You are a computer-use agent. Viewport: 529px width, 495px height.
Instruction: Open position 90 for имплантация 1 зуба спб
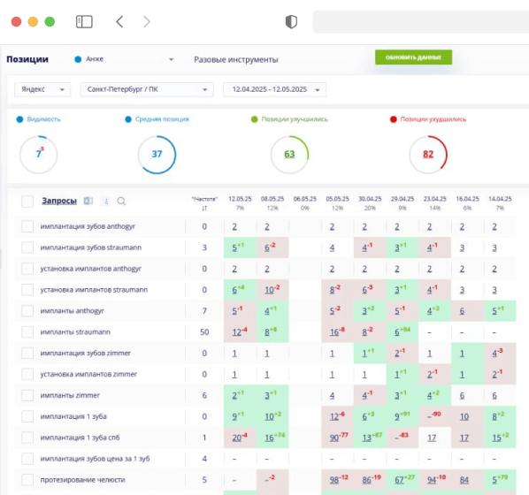334,438
